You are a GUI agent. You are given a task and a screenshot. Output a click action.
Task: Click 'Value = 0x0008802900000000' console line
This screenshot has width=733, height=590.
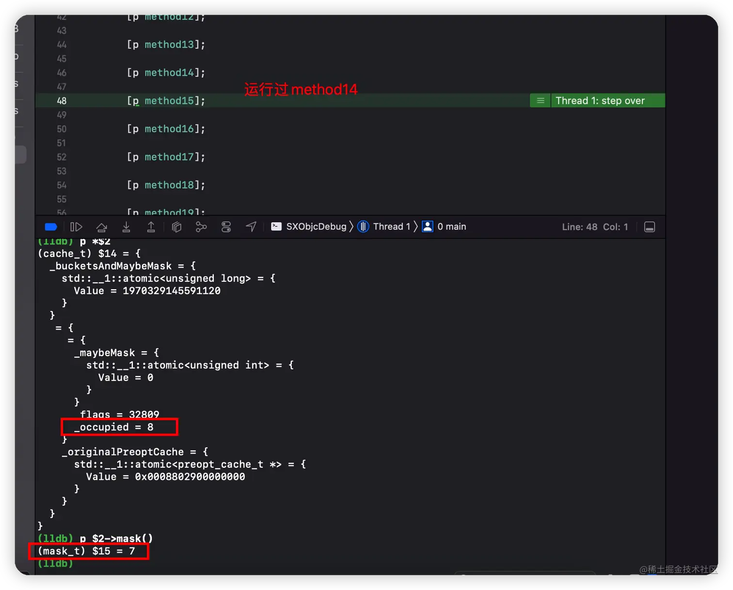click(x=165, y=476)
